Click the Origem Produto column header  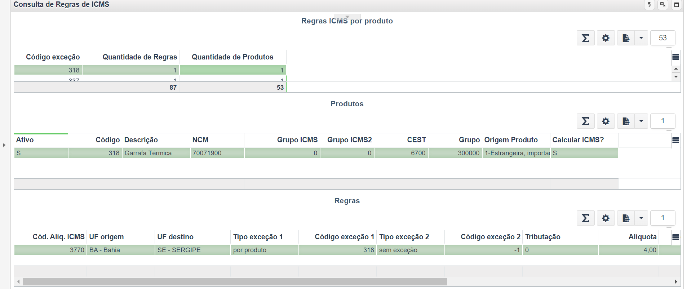click(x=517, y=140)
